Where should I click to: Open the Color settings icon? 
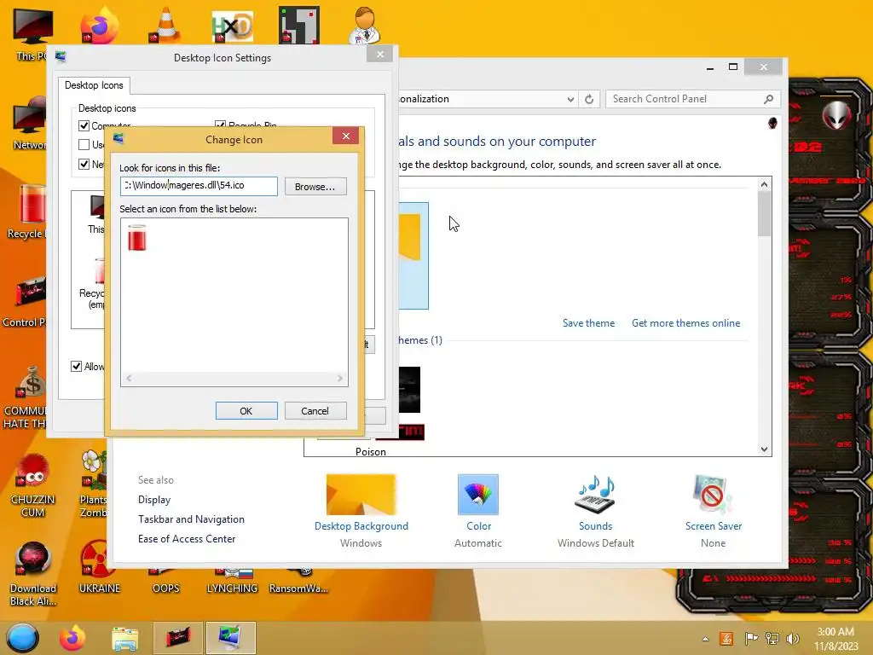click(478, 495)
